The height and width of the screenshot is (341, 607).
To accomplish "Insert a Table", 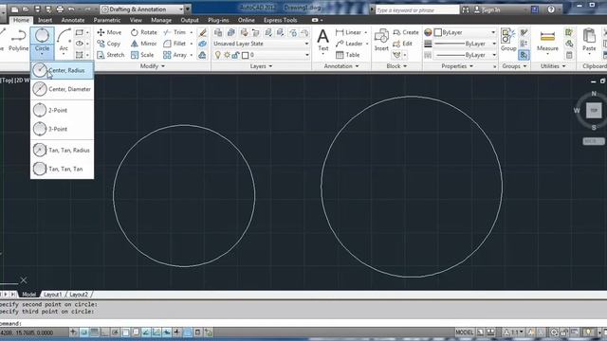I will click(x=348, y=55).
